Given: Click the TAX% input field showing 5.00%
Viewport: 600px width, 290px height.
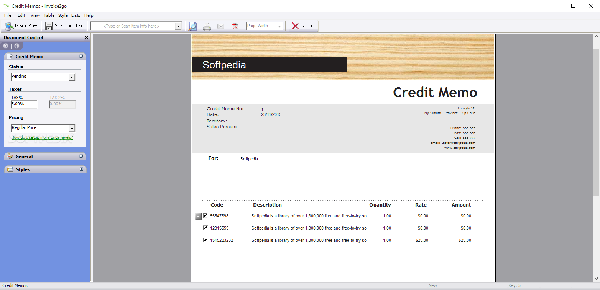Looking at the screenshot, I should coord(24,104).
